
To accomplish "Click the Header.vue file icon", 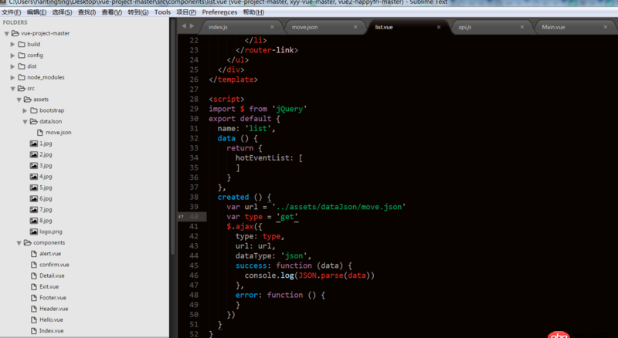I will (x=34, y=309).
